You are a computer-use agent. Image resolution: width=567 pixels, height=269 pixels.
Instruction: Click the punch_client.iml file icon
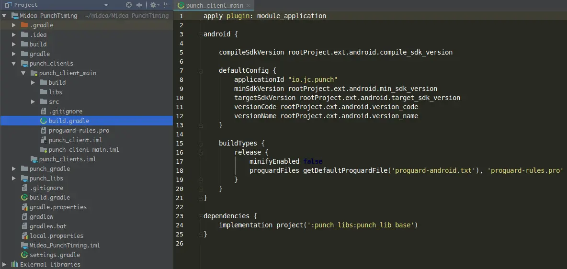point(44,140)
